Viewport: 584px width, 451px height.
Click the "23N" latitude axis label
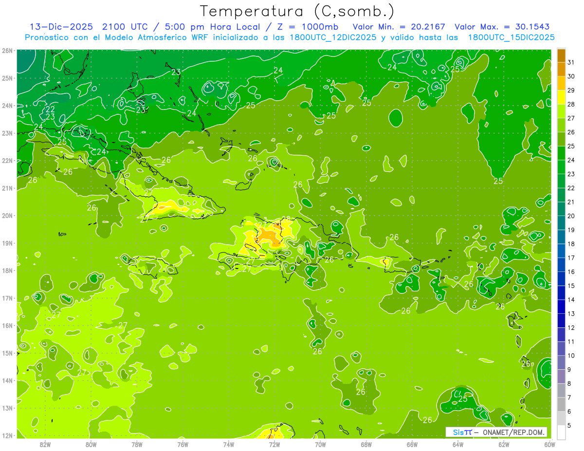[7, 133]
